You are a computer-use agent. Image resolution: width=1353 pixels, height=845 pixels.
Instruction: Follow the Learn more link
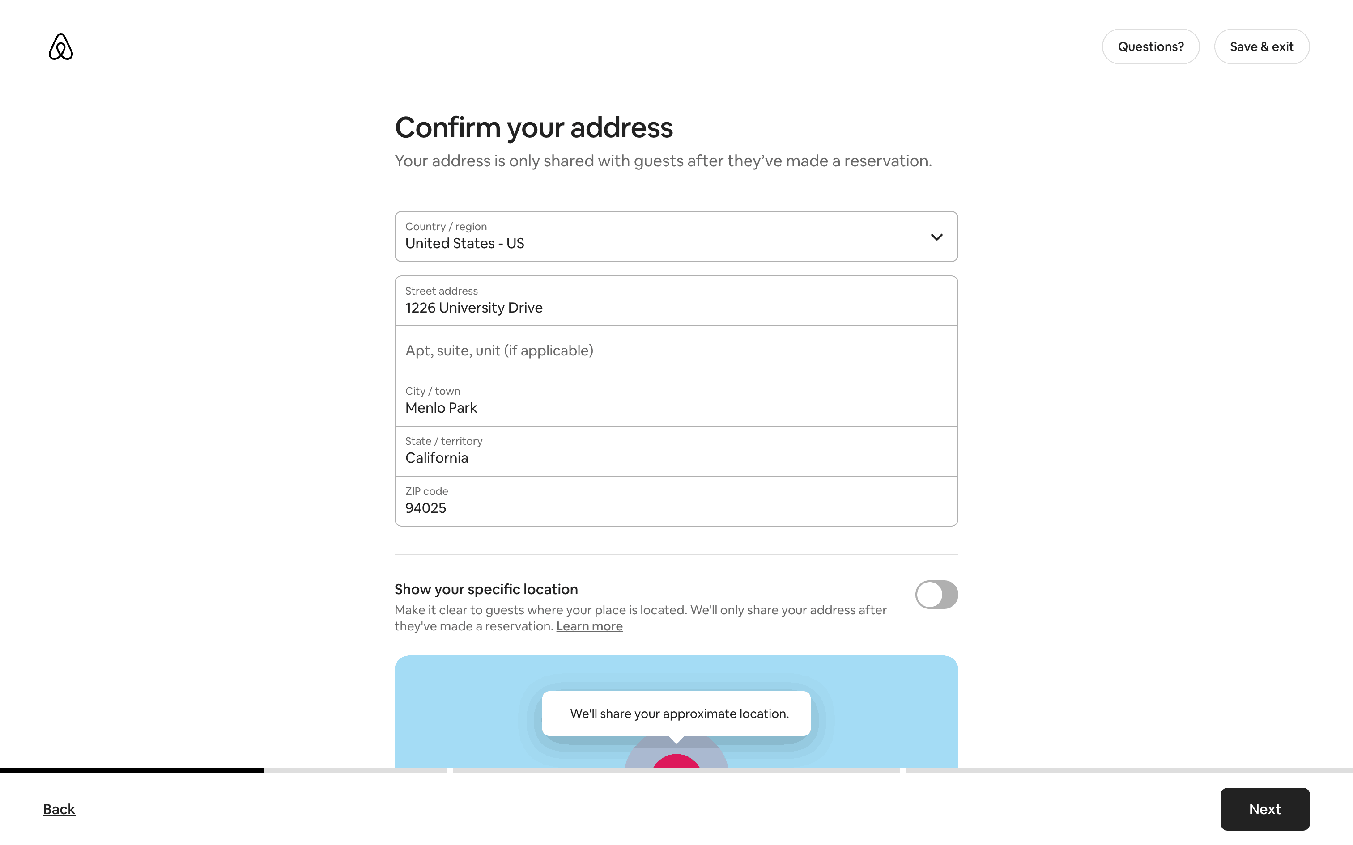tap(589, 626)
